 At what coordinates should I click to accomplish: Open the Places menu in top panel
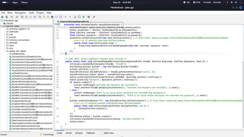click(x=24, y=2)
